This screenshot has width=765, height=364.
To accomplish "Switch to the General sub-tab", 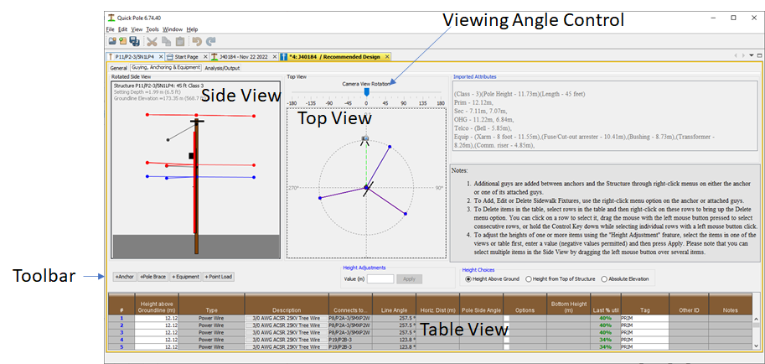I will tap(118, 69).
